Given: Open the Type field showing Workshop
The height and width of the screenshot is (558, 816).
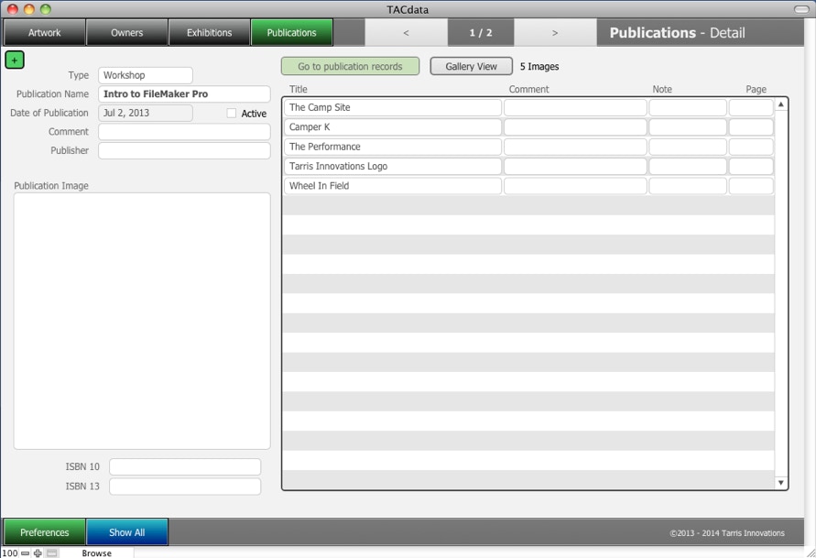Looking at the screenshot, I should click(146, 75).
